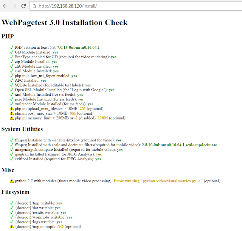Click the ffmpeg version 2.8.10-0ubuntu0.16.04.1,scale,mpdecimate
242x231 pixels.
[179, 145]
